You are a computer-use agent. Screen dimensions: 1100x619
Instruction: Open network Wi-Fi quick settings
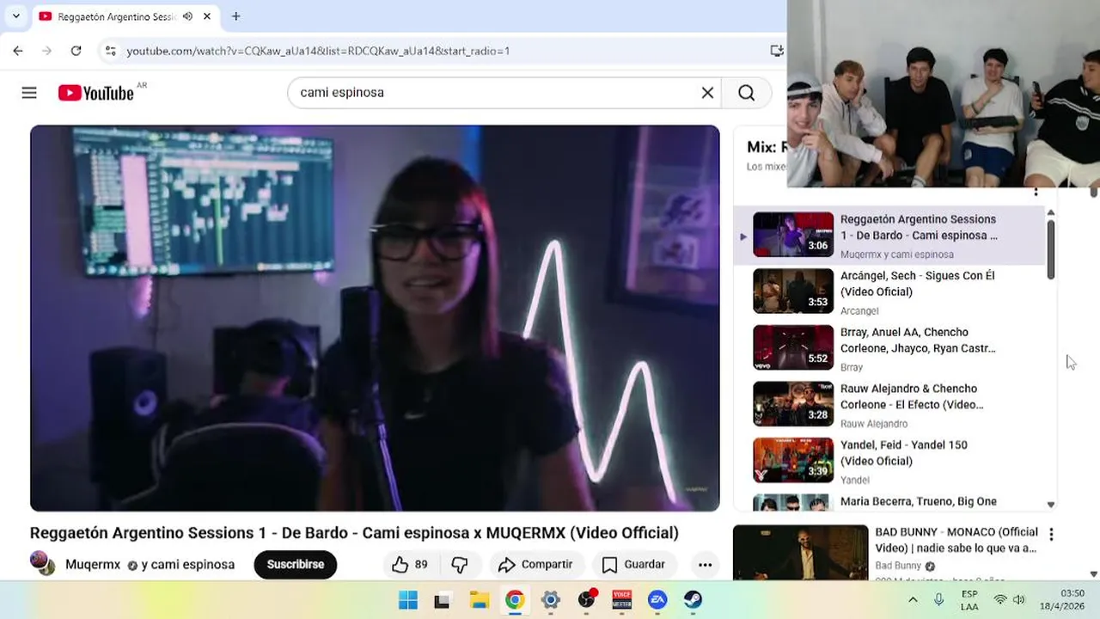(x=1000, y=600)
